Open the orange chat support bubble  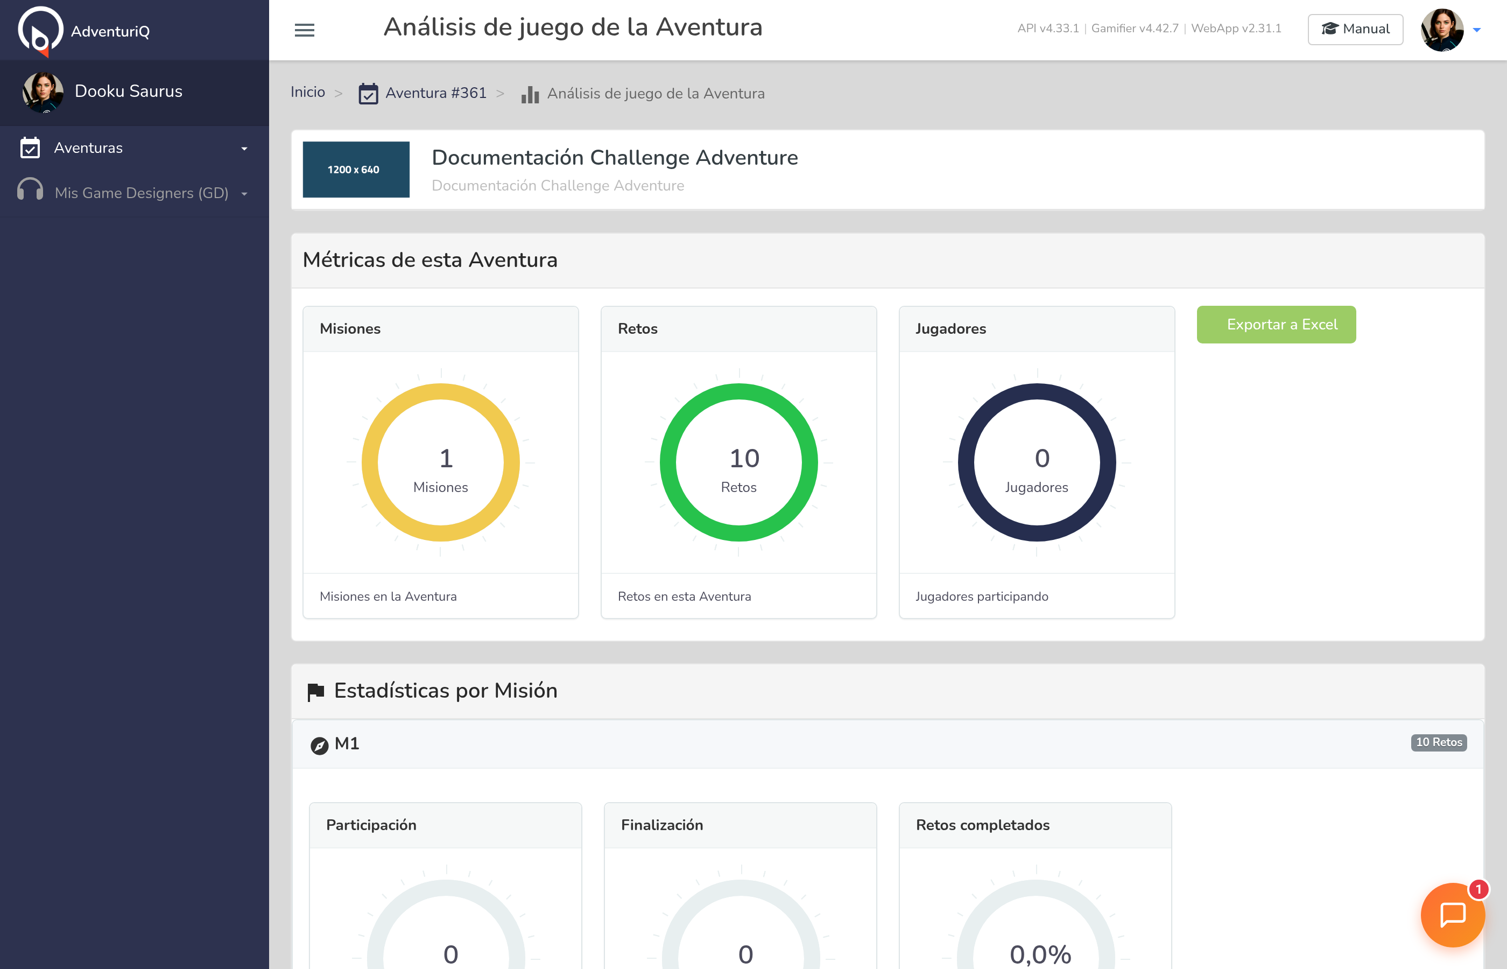[1453, 916]
